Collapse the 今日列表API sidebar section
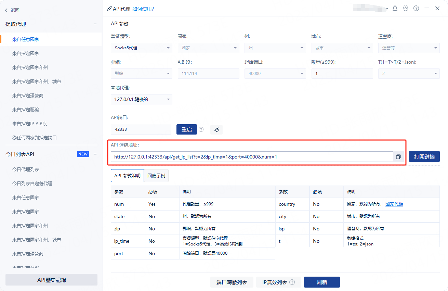Screen dimensions: 448x291 [95, 154]
